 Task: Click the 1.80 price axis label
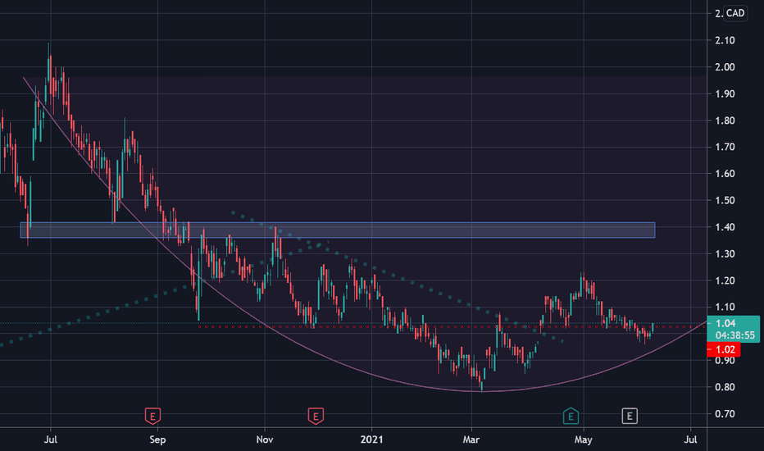click(725, 121)
